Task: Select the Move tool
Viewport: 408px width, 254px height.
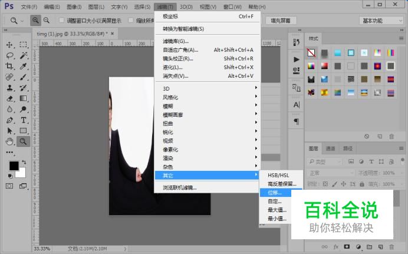Action: pos(9,45)
